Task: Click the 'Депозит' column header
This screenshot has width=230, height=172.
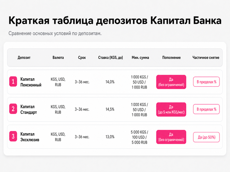Action: coord(24,58)
